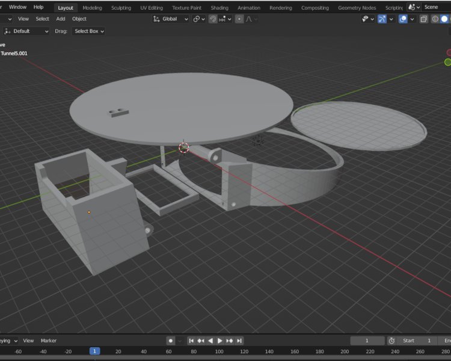This screenshot has width=451, height=361.
Task: Toggle Show Overlays button
Action: click(403, 19)
